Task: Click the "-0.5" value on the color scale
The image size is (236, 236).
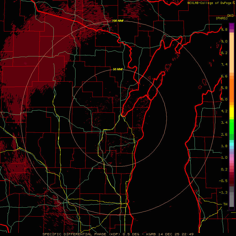Action: pos(223,181)
